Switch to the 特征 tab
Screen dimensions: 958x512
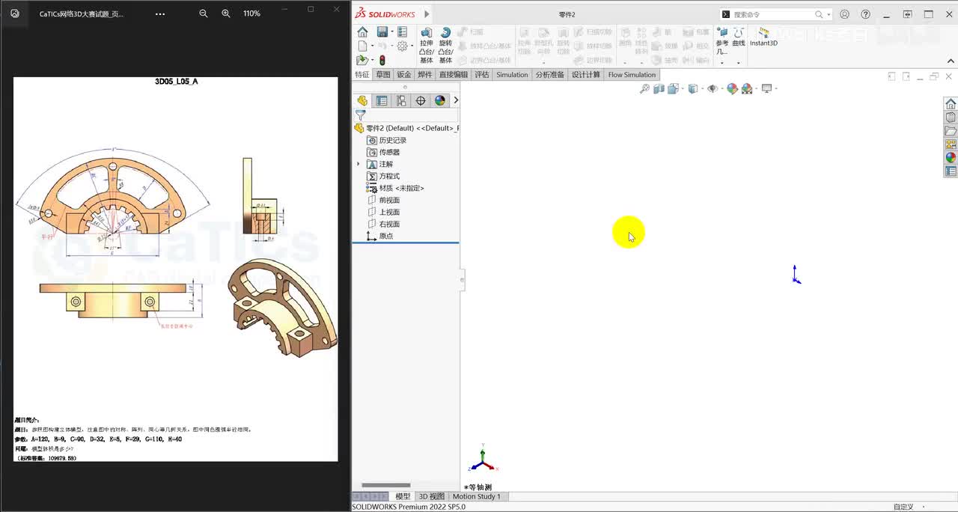tap(362, 75)
